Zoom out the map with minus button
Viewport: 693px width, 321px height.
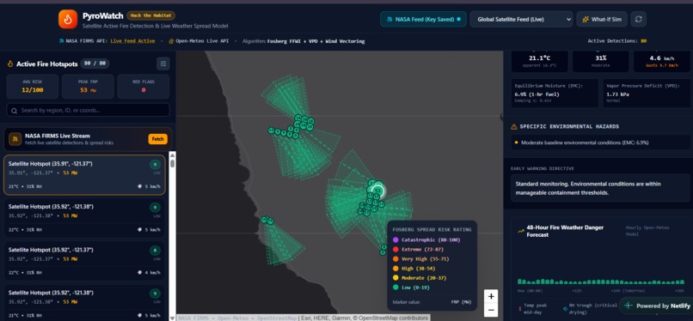click(x=491, y=310)
